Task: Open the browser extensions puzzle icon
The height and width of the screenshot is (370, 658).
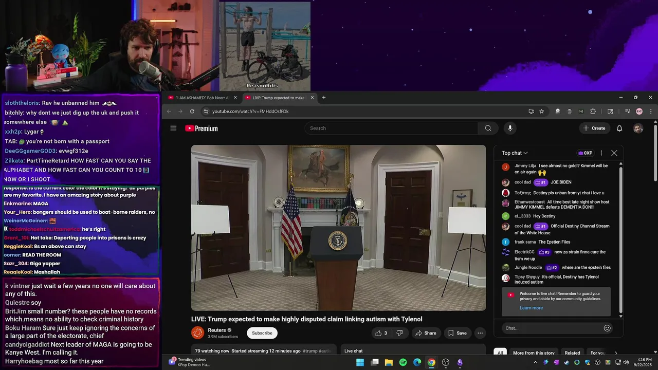Action: click(x=593, y=112)
